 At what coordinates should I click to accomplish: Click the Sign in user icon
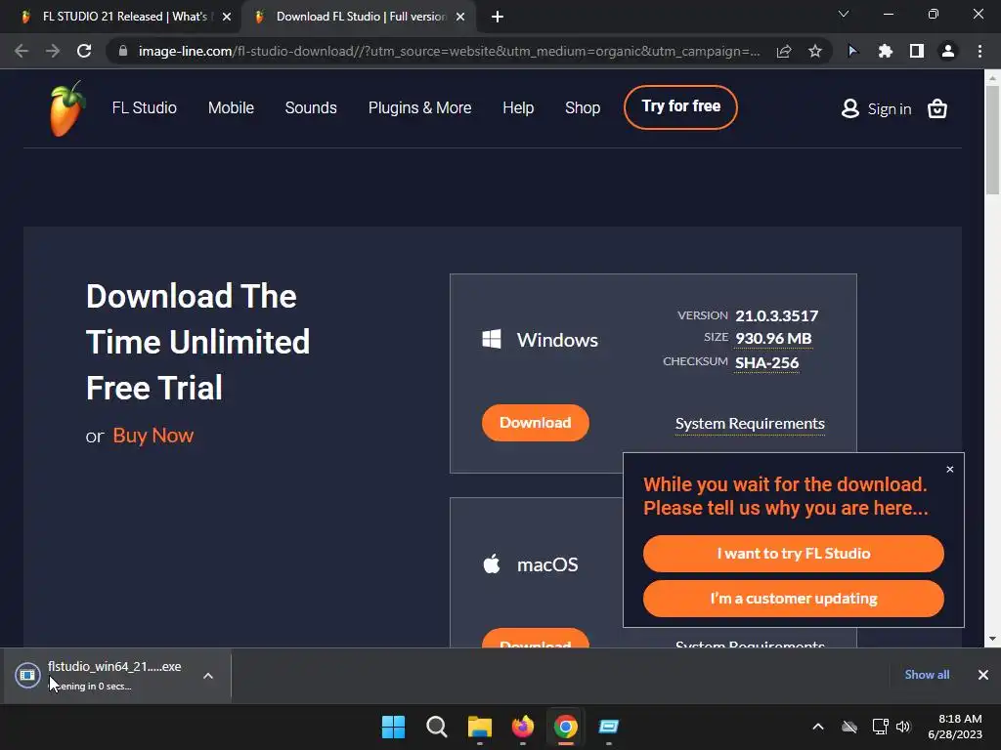(849, 108)
